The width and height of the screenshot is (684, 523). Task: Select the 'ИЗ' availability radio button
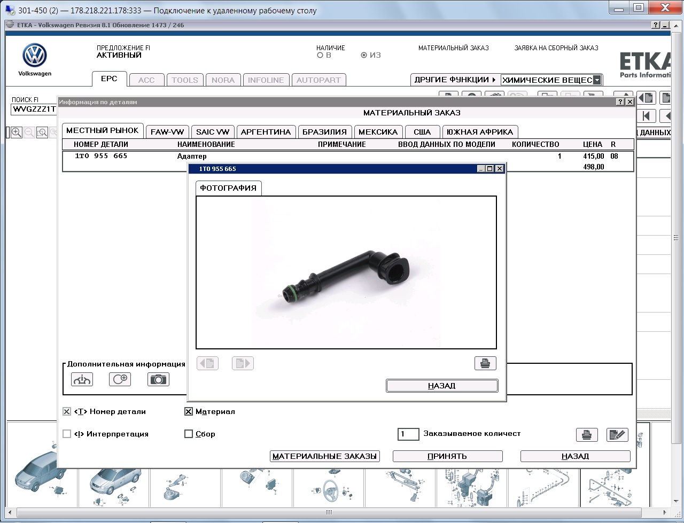click(x=364, y=55)
